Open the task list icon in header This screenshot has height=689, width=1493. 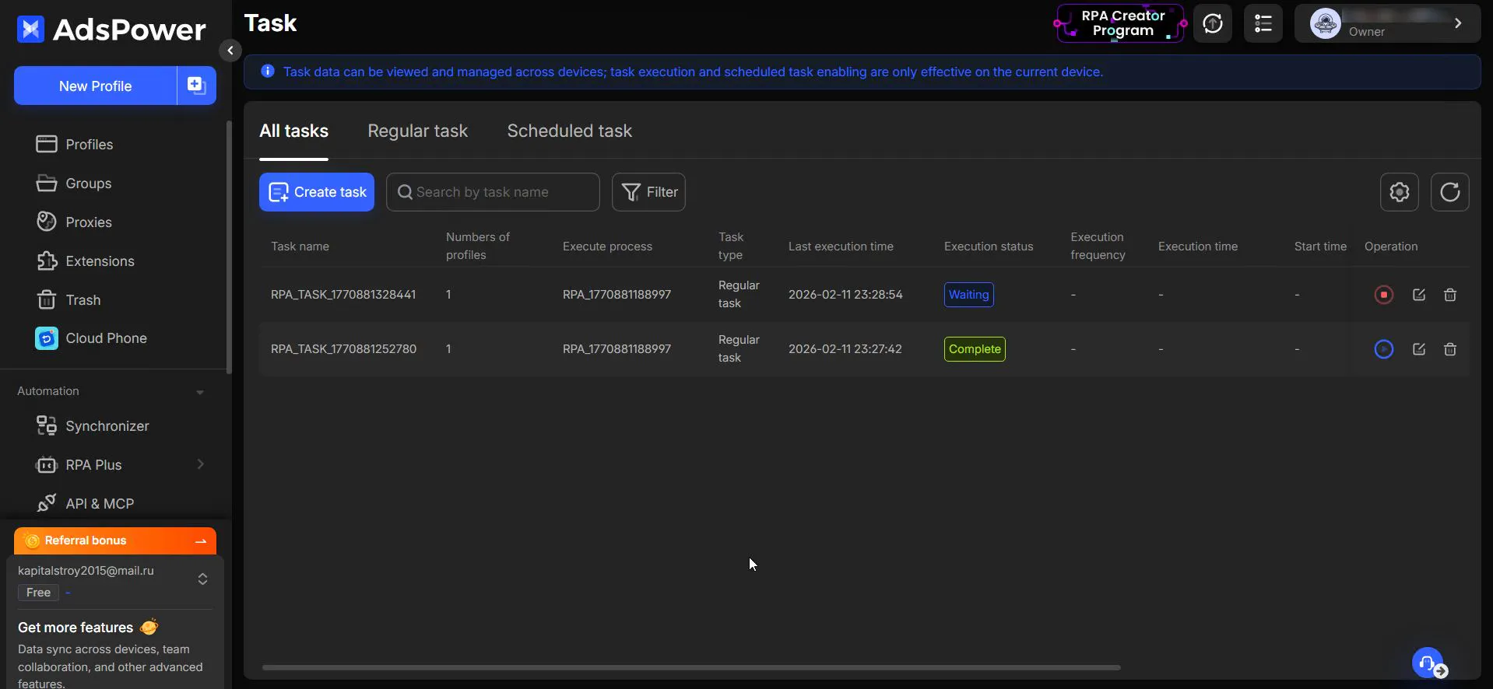pos(1263,23)
